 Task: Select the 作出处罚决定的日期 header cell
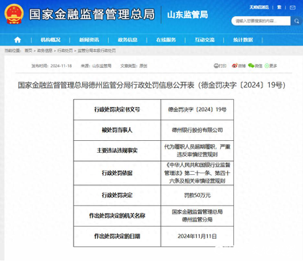[x=117, y=236]
